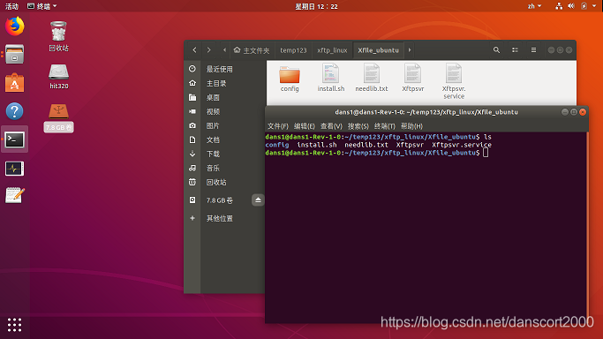603x339 pixels.
Task: Click "config" in terminal ls output
Action: tap(277, 145)
